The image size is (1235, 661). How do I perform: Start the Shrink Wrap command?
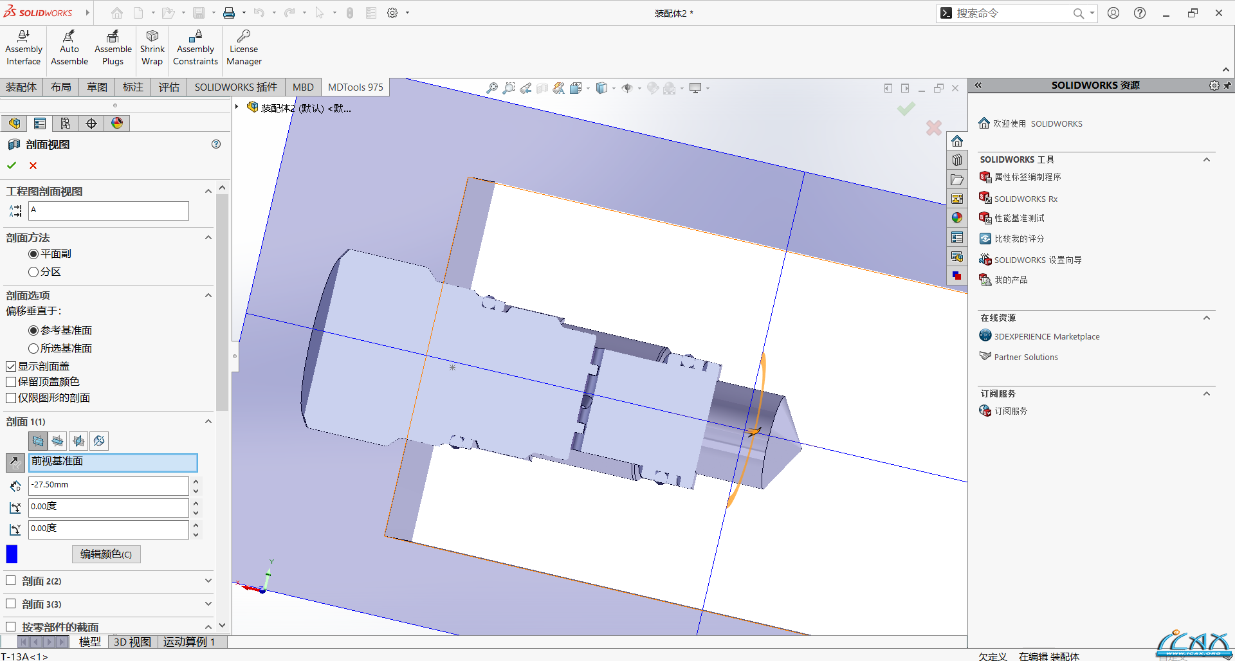[152, 48]
